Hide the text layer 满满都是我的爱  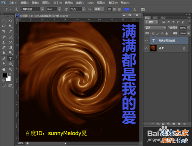tap(146, 40)
